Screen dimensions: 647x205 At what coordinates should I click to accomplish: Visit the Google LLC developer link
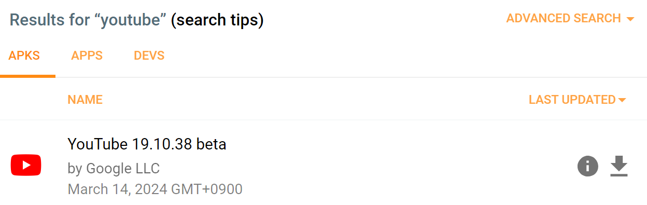(x=123, y=168)
